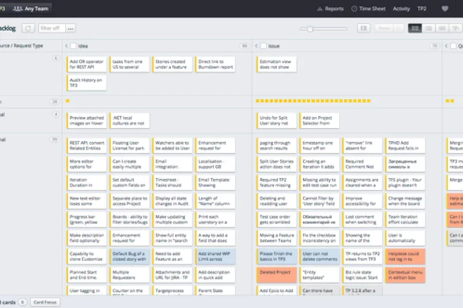Switch to board grid view icon
463x308 pixels.
coord(415,28)
